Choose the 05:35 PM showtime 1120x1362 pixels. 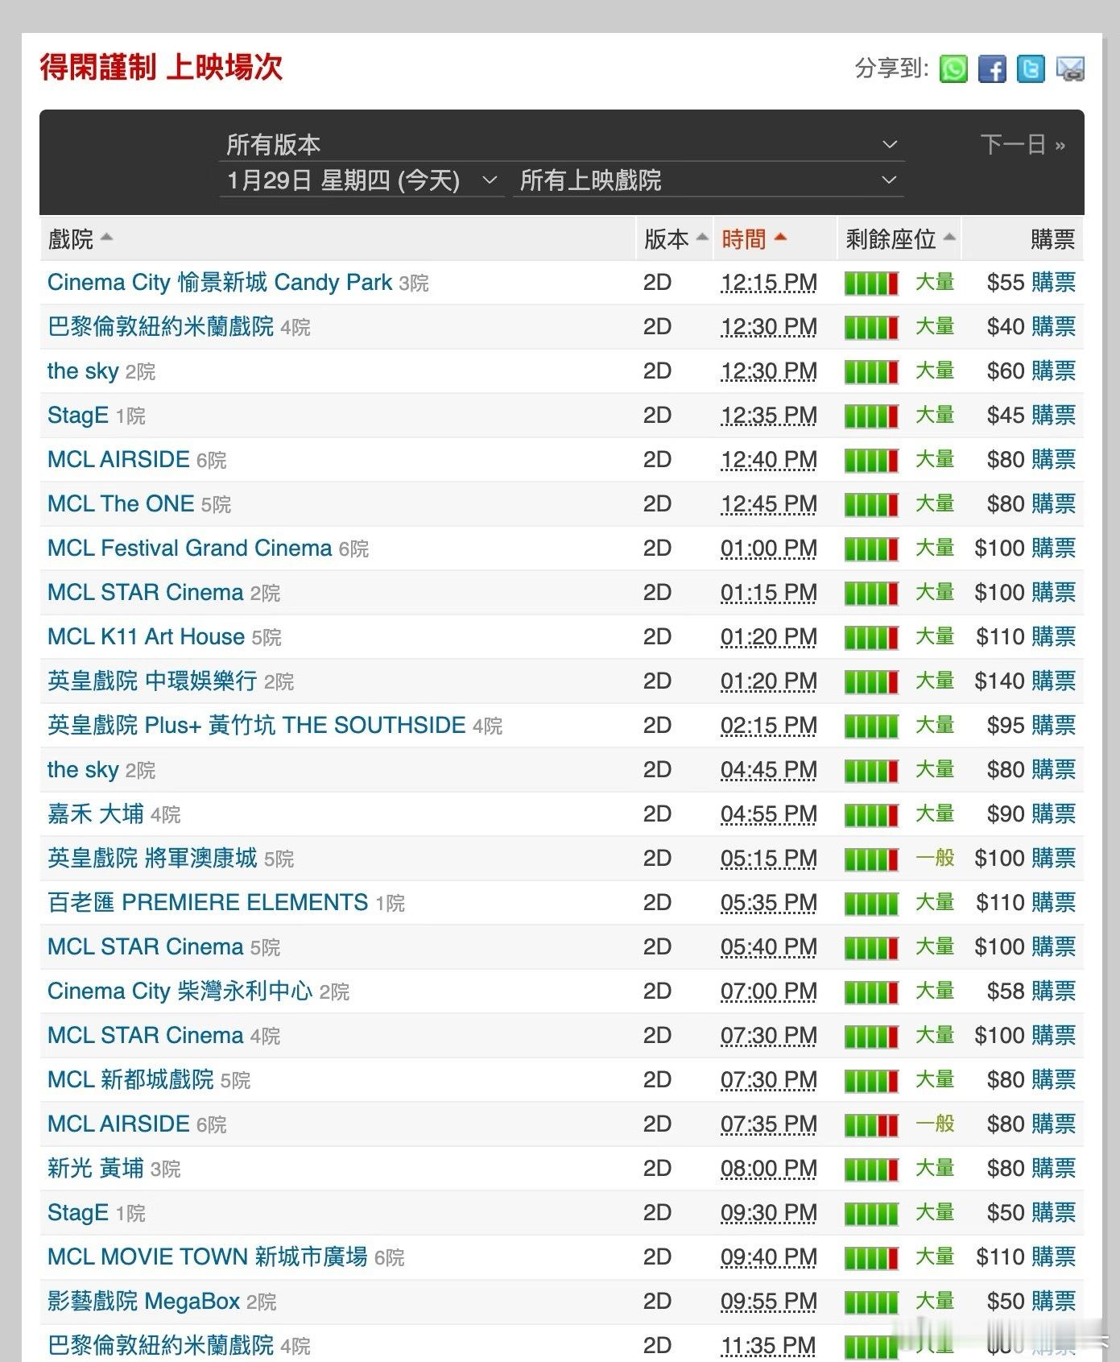tap(769, 903)
